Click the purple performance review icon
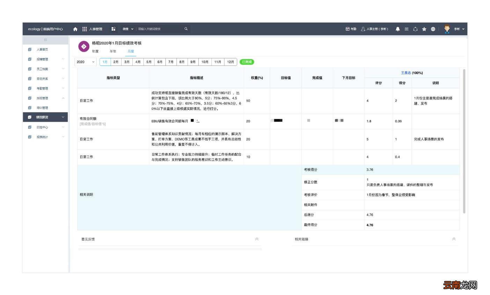 pyautogui.click(x=83, y=46)
